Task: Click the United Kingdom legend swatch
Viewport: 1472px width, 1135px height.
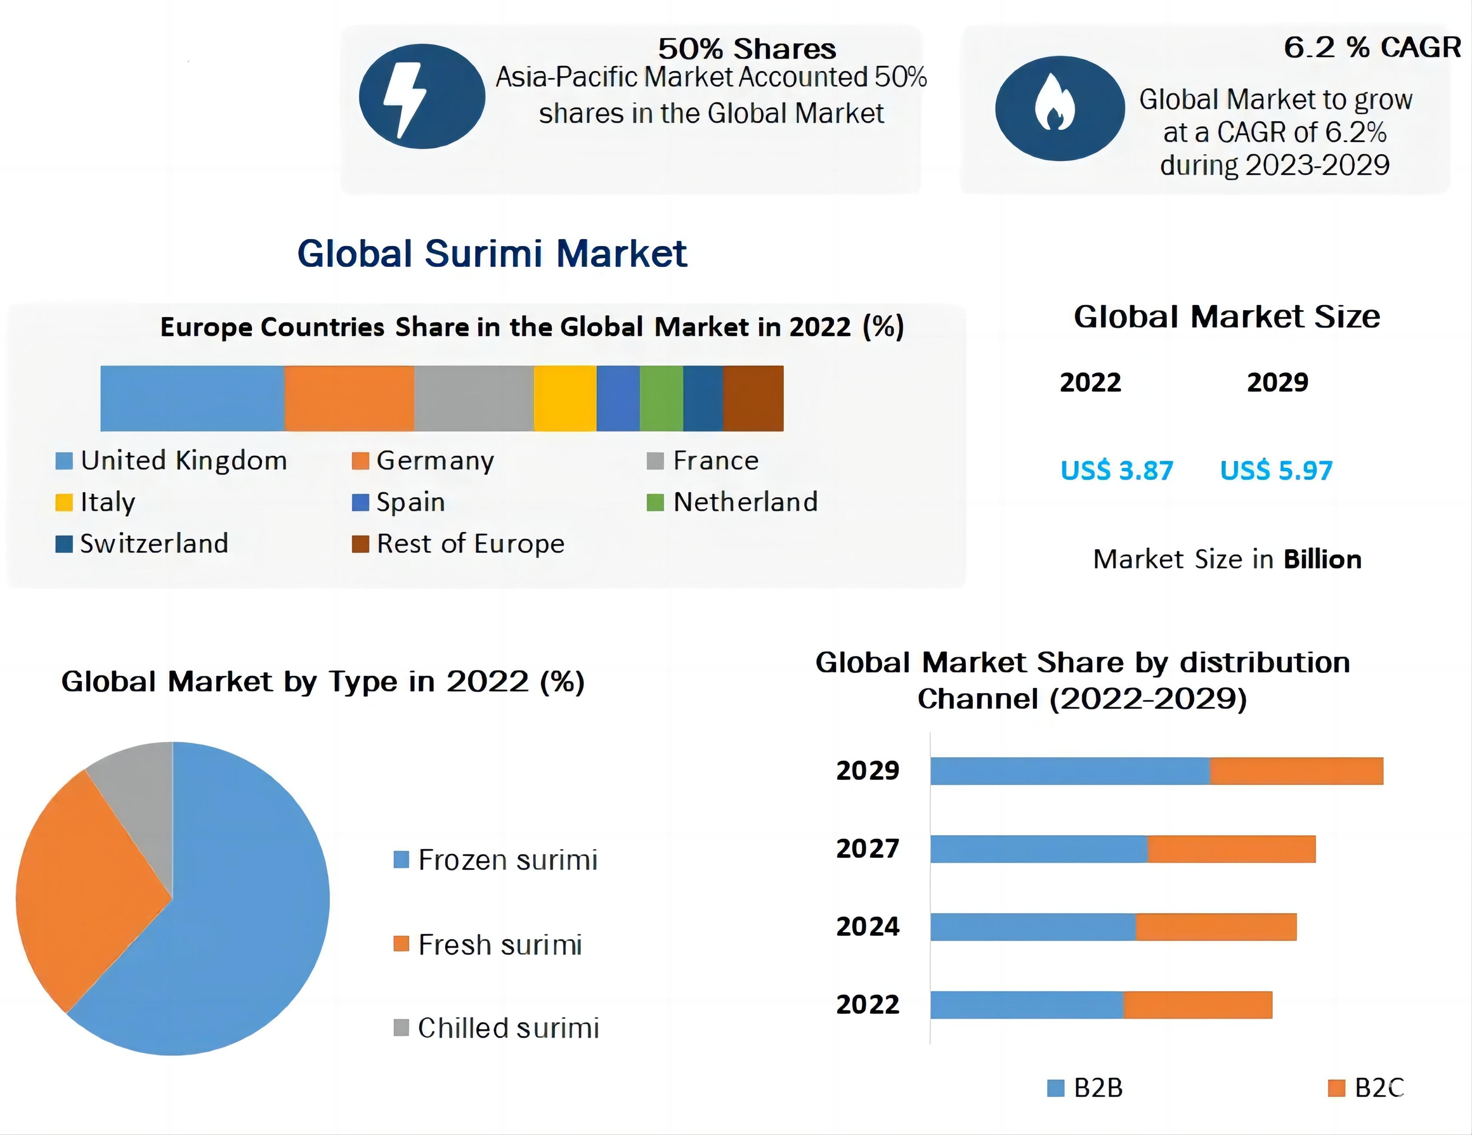Action: (64, 461)
